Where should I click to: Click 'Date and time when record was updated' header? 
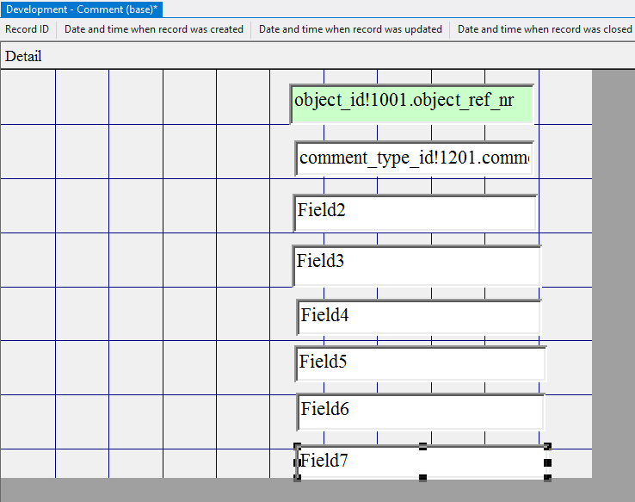[350, 29]
